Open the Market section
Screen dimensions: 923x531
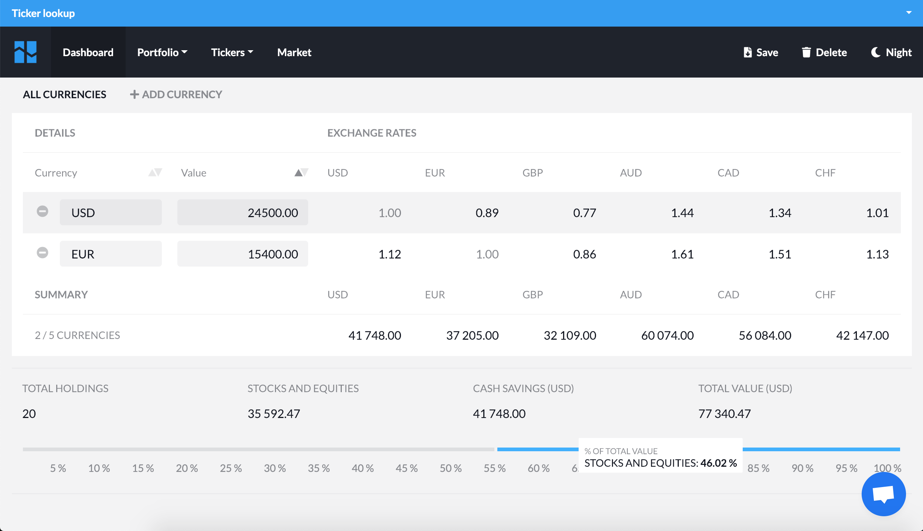pos(294,52)
